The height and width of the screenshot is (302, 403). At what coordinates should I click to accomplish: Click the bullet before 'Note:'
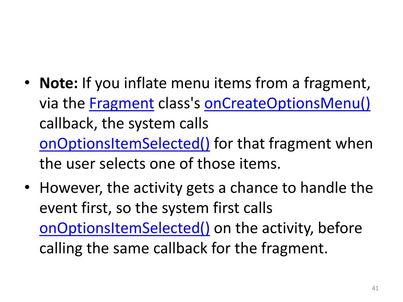click(27, 83)
